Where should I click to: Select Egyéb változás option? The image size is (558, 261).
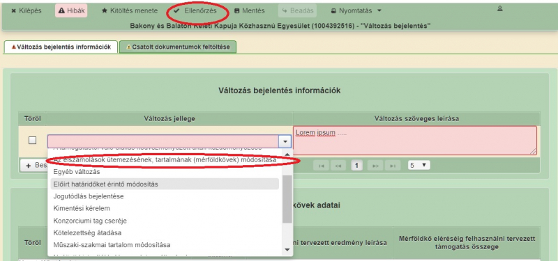click(x=165, y=172)
